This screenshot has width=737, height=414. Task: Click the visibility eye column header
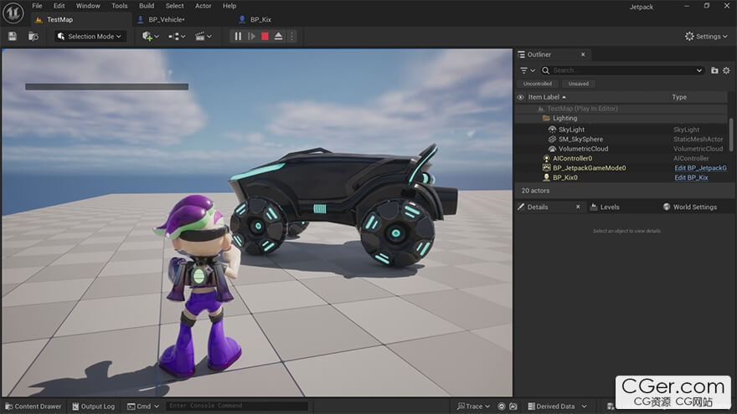(520, 97)
